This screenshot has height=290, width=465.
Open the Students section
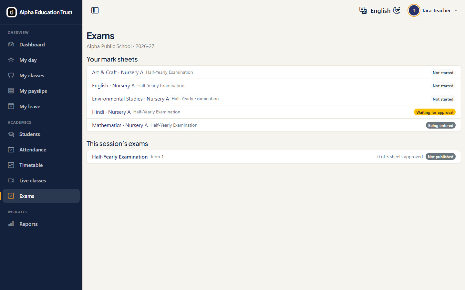click(41, 134)
